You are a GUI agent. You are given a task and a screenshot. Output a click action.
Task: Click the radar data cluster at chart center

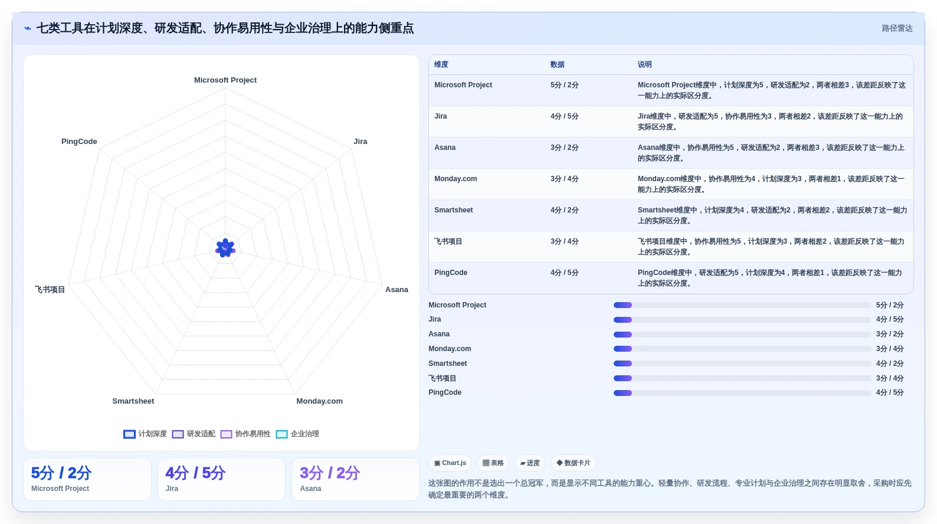[x=225, y=248]
